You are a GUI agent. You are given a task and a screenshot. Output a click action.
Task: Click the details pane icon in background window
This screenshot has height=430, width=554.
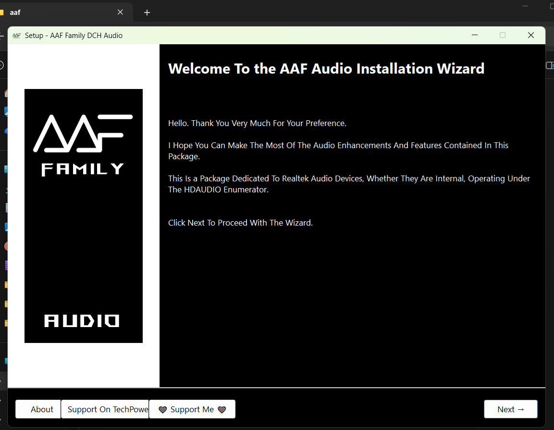tap(550, 65)
